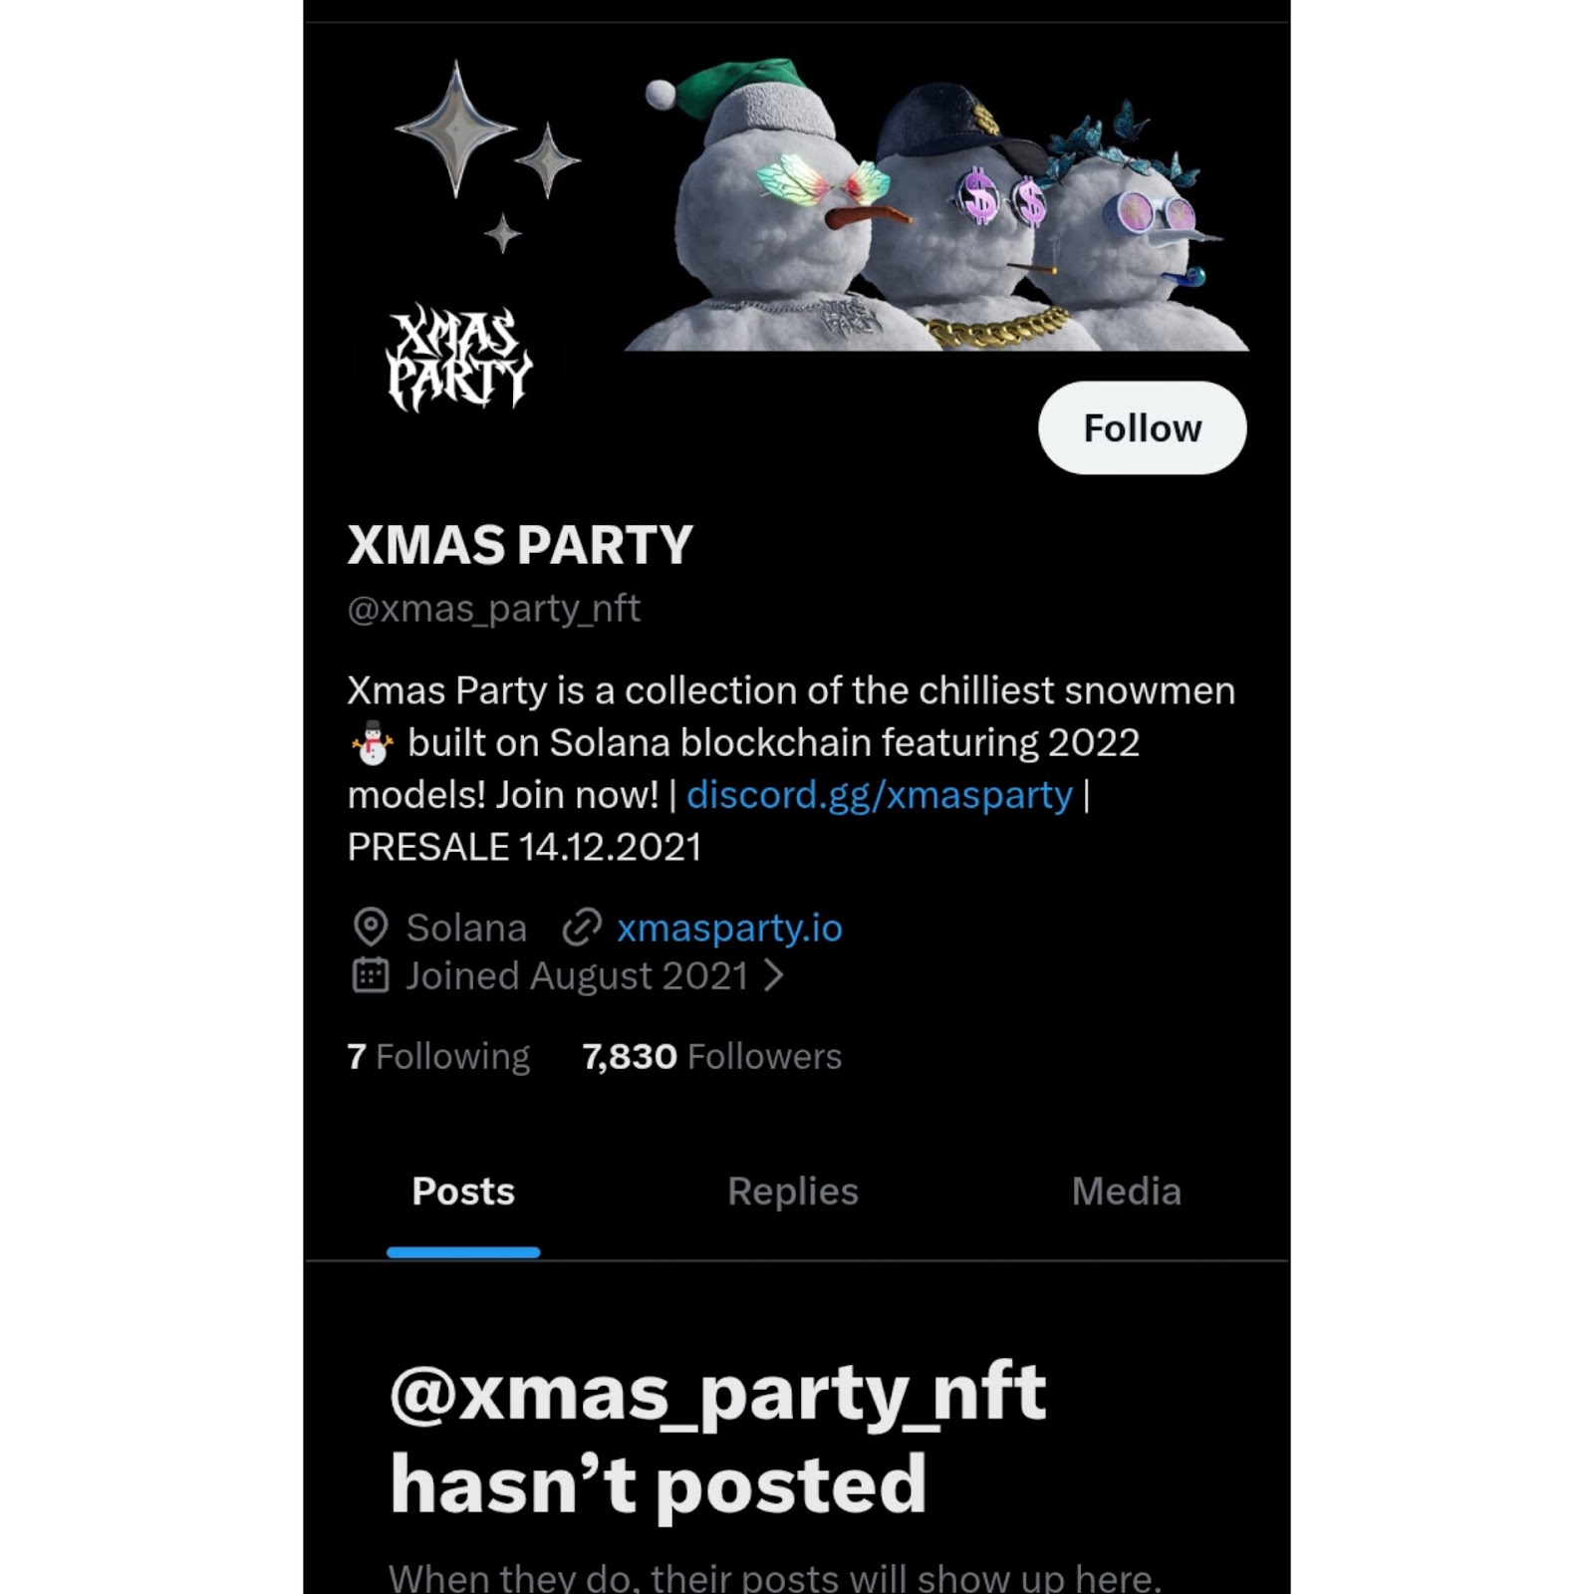
Task: Expand the Joined August 2021 chevron arrow
Action: point(773,975)
